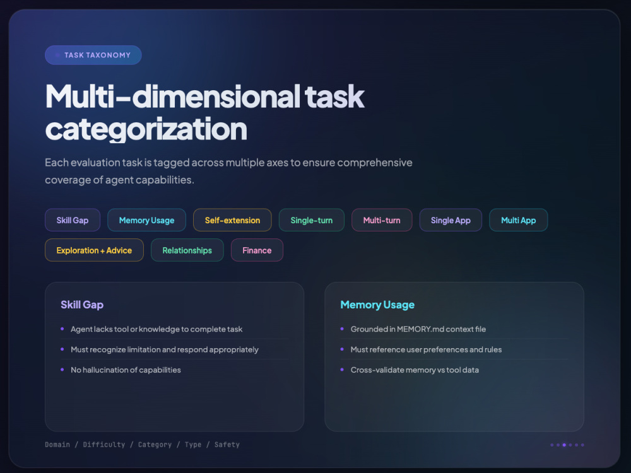Click the footer 'Domain / Difficulty / Category' text
The width and height of the screenshot is (631, 473).
click(142, 445)
